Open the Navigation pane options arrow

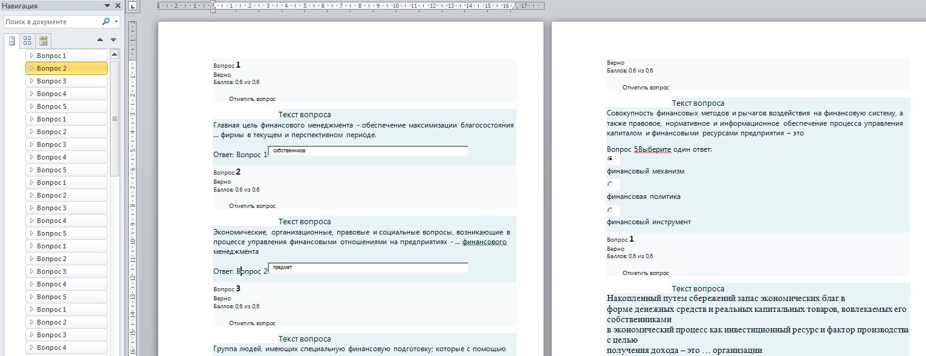pyautogui.click(x=108, y=6)
